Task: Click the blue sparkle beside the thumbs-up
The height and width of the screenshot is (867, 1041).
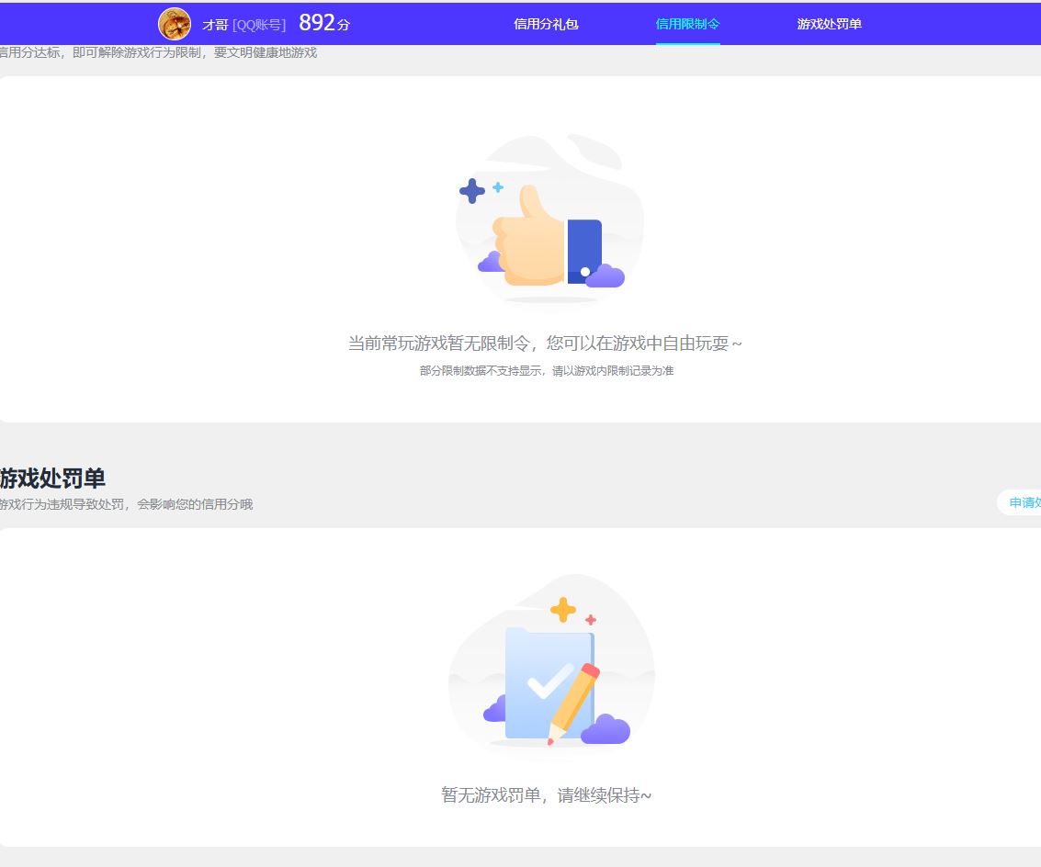Action: (472, 191)
